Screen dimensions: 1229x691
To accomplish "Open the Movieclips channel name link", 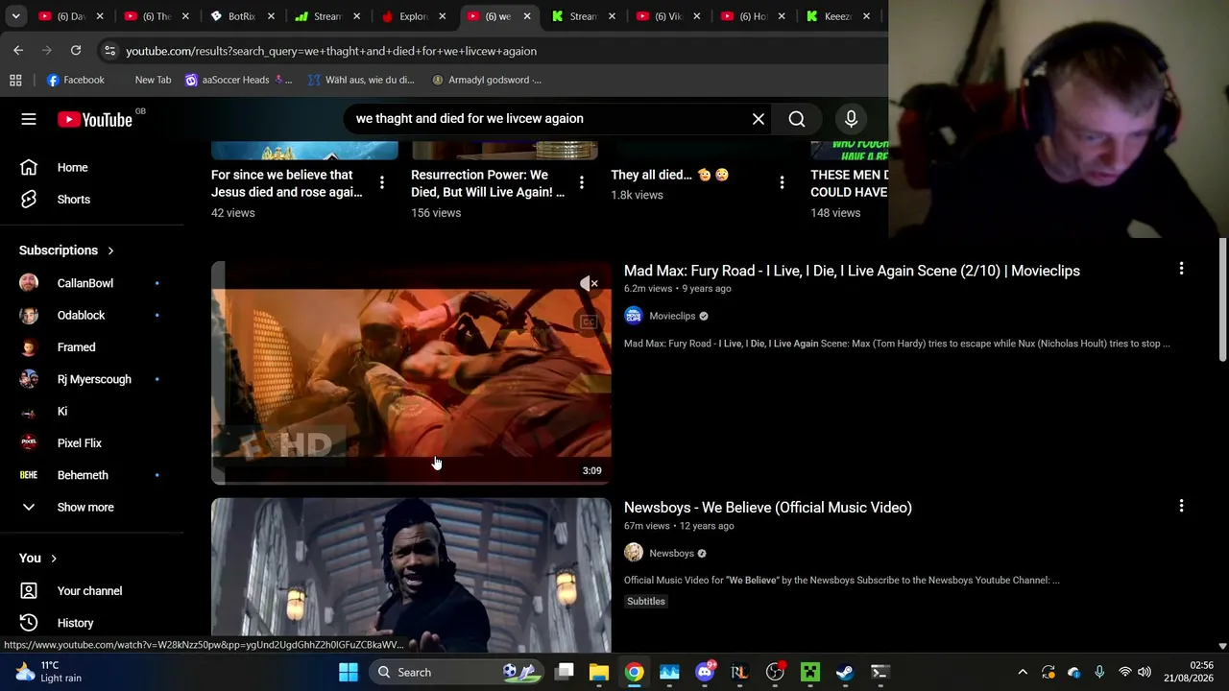I will pyautogui.click(x=672, y=316).
